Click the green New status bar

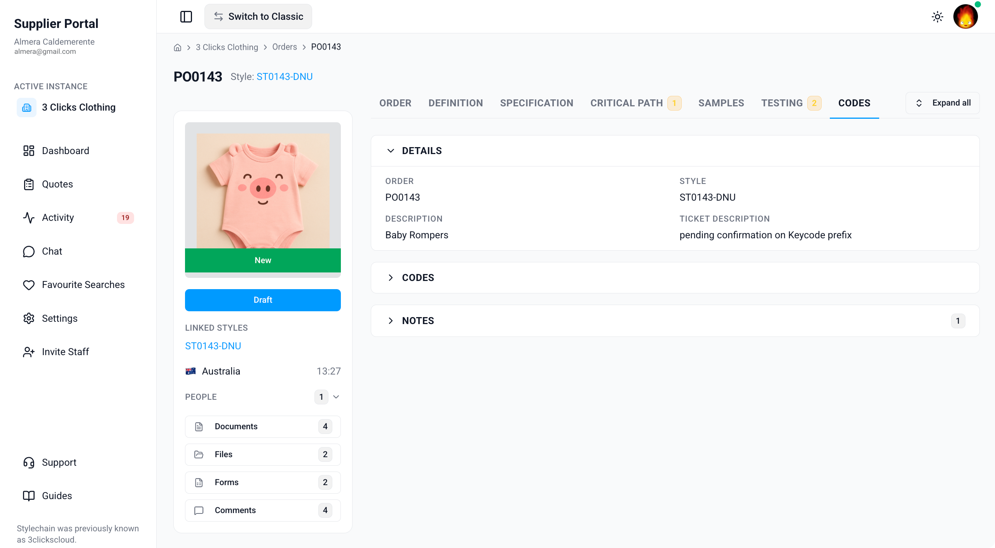[x=263, y=260]
